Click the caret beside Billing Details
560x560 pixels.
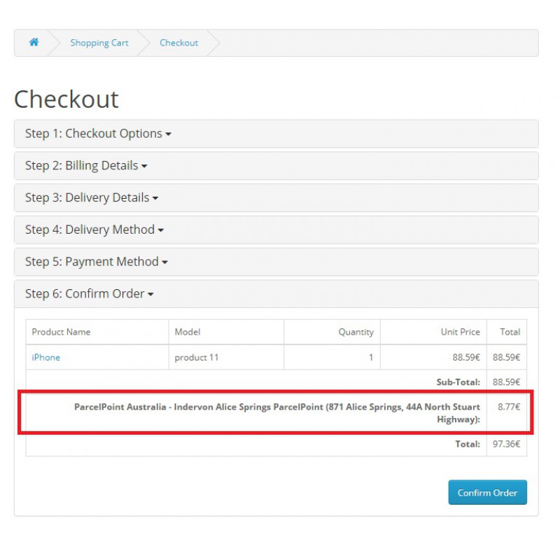point(144,167)
